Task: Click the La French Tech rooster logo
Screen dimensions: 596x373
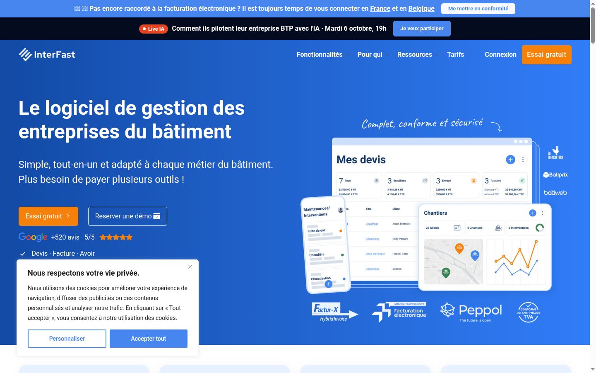Action: click(555, 153)
